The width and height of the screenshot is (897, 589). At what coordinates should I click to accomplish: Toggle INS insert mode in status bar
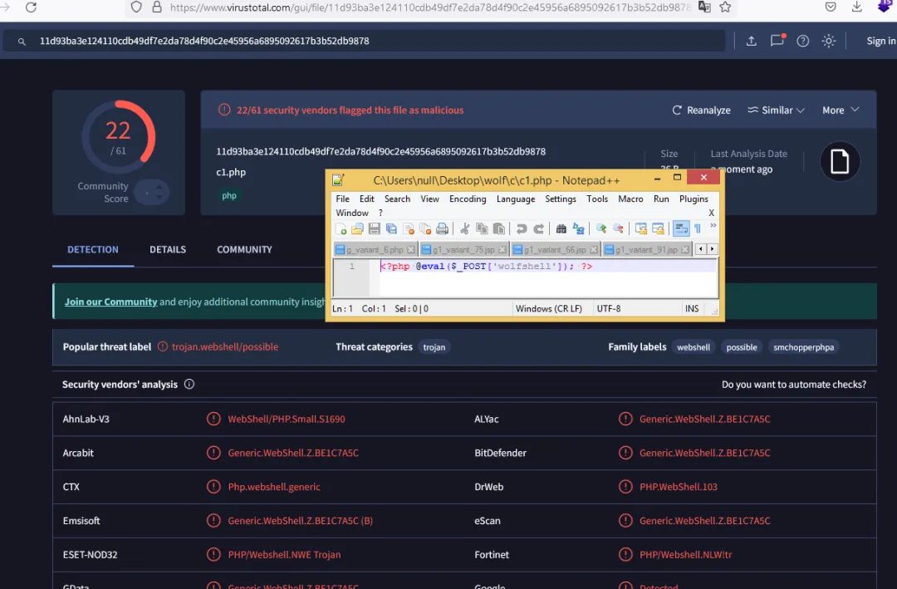click(x=692, y=308)
